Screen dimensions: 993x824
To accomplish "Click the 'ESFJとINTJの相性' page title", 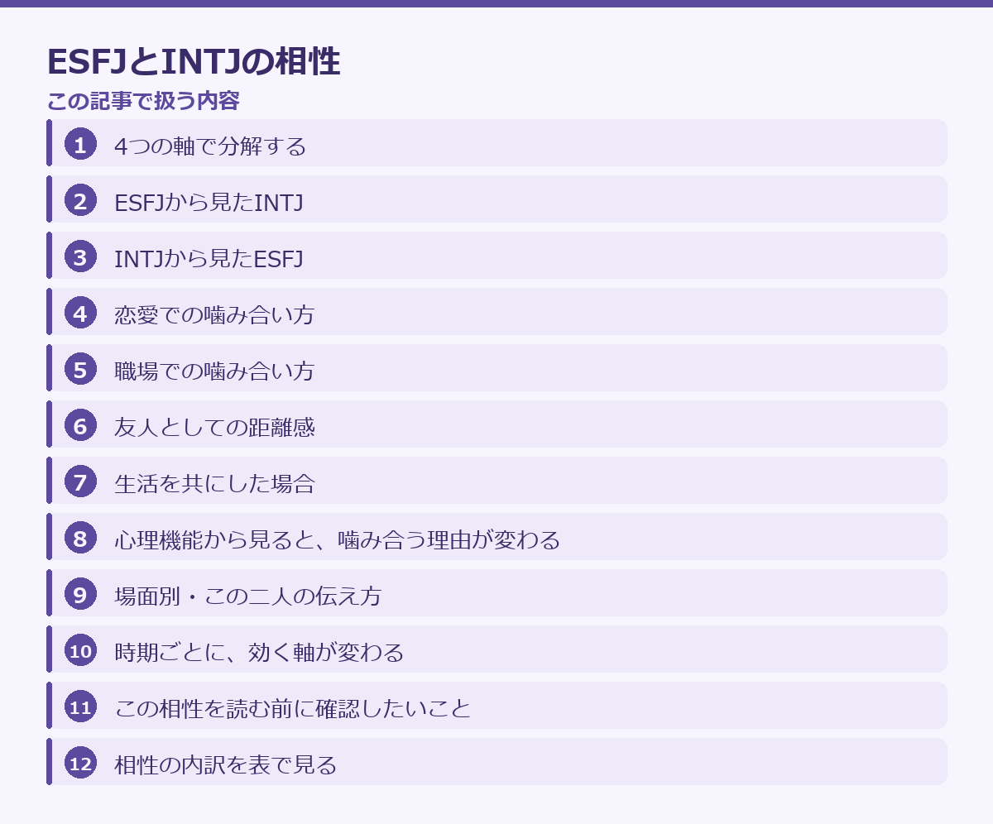I will 194,62.
